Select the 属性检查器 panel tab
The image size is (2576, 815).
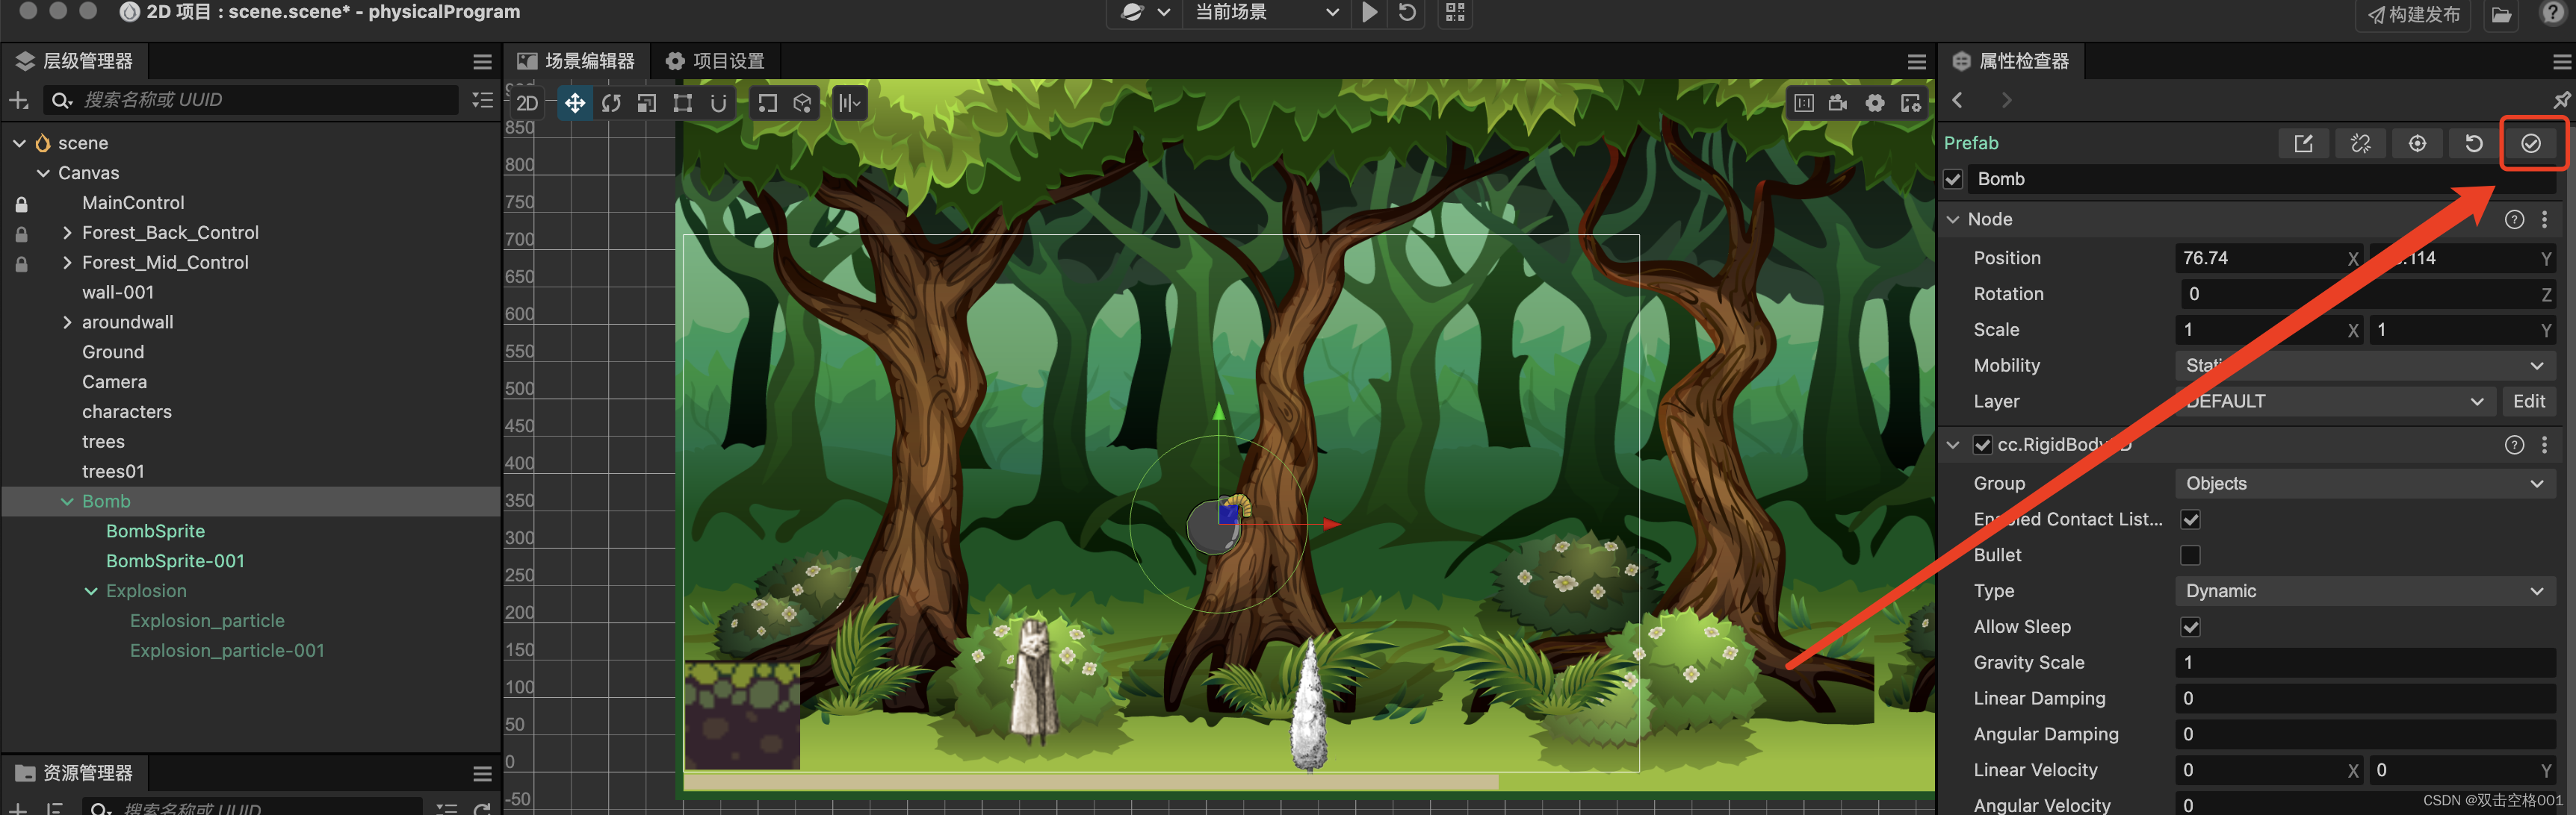2011,62
